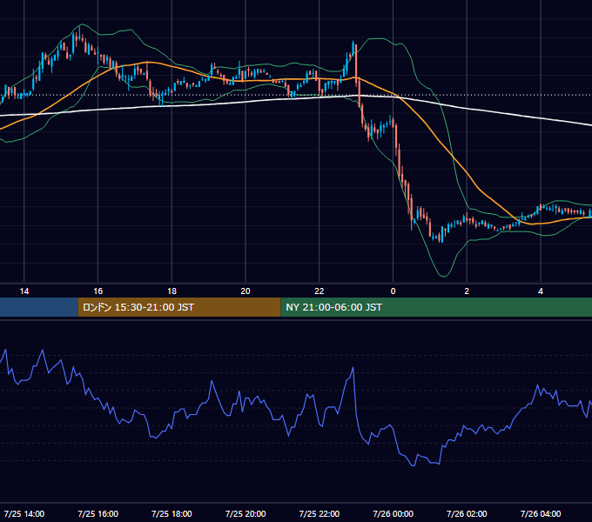The image size is (592, 522).
Task: Click the 7/26 04:00 date label
Action: point(541,513)
